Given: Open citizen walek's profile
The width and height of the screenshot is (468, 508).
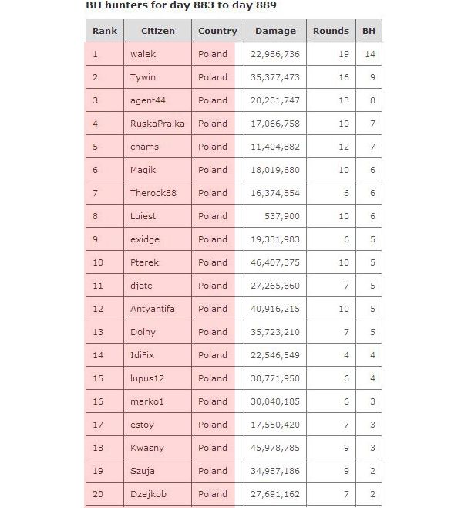Looking at the screenshot, I should coord(143,54).
